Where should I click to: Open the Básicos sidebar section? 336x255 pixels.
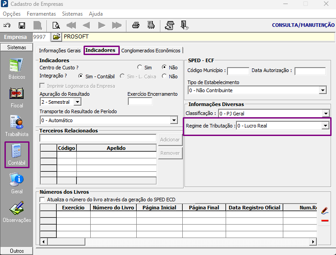pyautogui.click(x=17, y=68)
